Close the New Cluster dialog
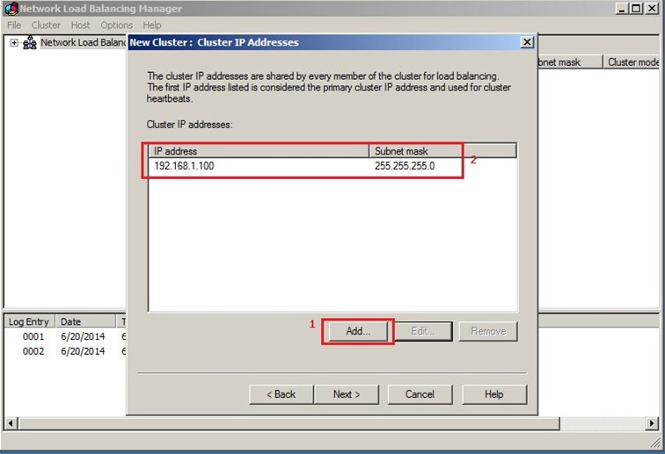 (527, 42)
